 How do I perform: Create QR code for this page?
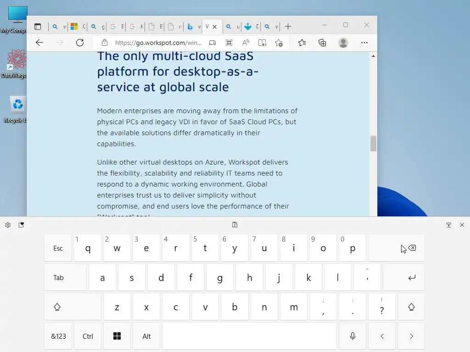tap(229, 43)
